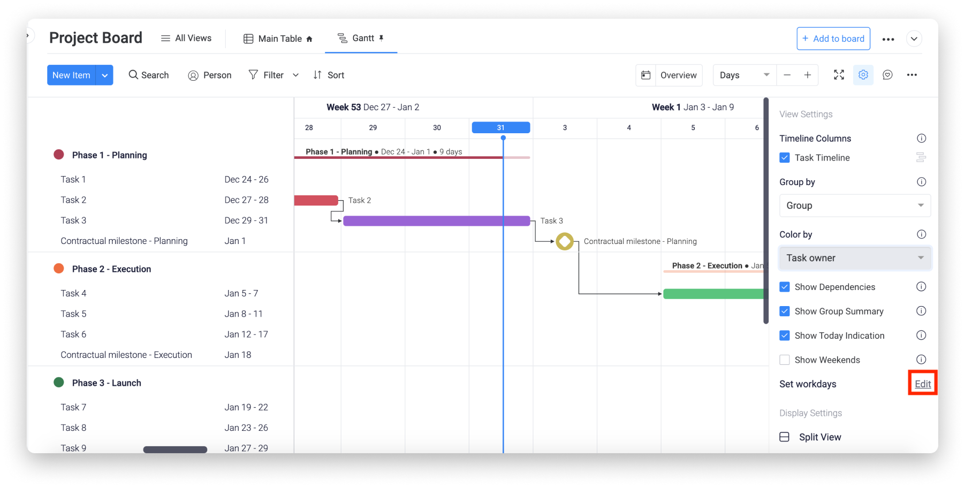The height and width of the screenshot is (488, 965).
Task: Uncheck the Task Timeline checkbox
Action: (x=785, y=157)
